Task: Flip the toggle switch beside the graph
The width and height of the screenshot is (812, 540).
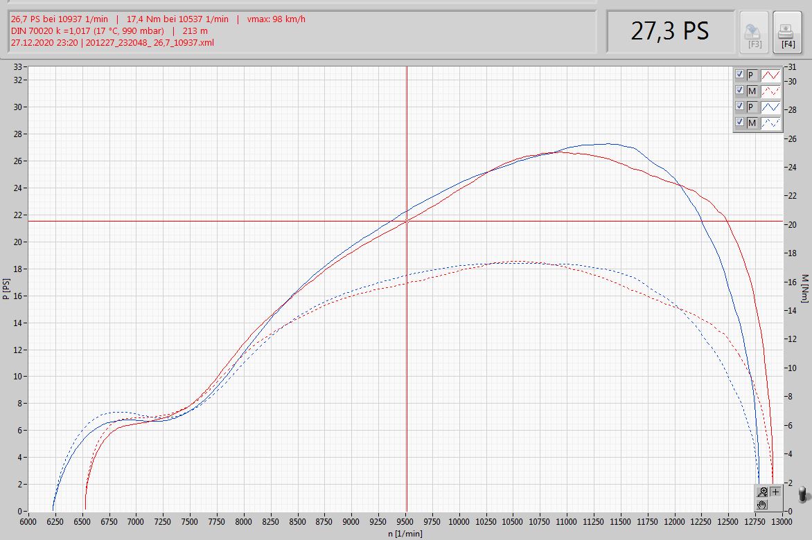Action: point(802,494)
